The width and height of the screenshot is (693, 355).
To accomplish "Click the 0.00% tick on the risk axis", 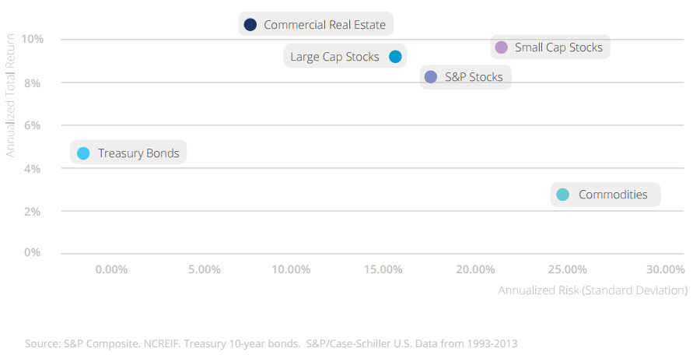I will point(111,269).
